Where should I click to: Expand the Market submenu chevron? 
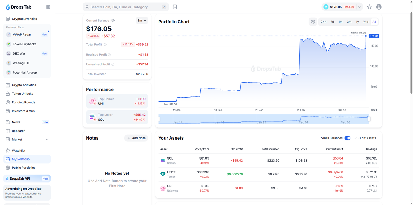(47, 139)
